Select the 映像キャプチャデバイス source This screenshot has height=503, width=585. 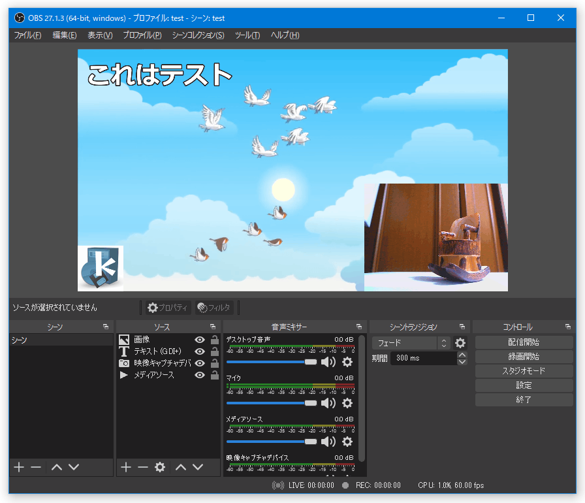[168, 363]
